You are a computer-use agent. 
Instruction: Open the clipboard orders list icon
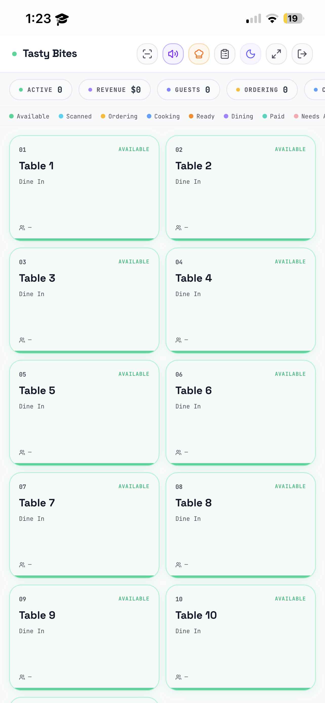coord(225,54)
